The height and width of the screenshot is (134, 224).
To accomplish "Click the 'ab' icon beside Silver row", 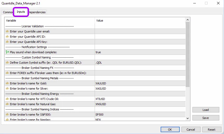I will [7, 89].
